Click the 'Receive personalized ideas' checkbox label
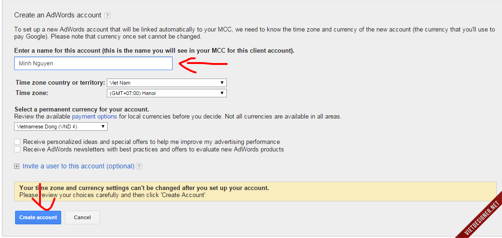 point(151,142)
